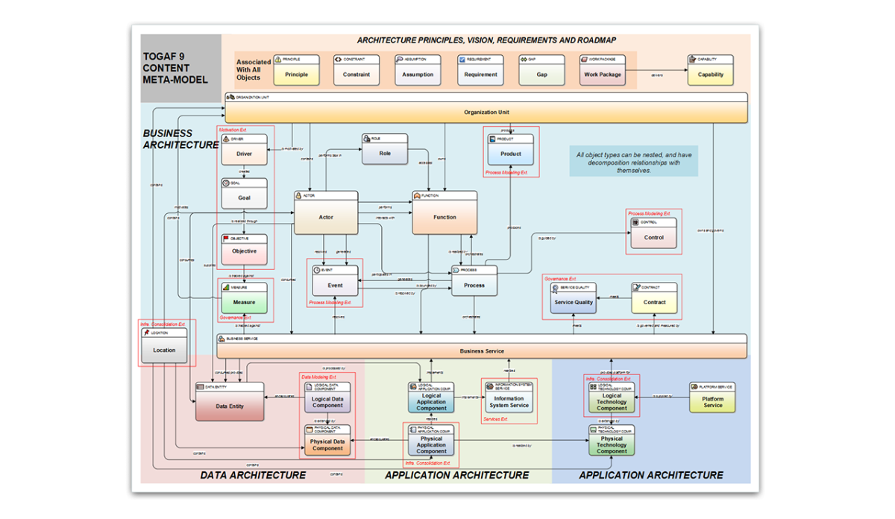Click 'Governance Ext.' label above Service Quality
Image resolution: width=895 pixels, height=519 pixels.
pyautogui.click(x=559, y=279)
